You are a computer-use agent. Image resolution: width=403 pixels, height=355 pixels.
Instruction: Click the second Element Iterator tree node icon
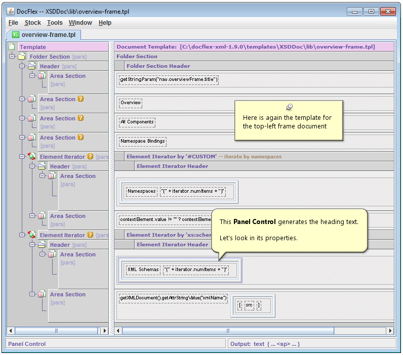click(x=32, y=235)
